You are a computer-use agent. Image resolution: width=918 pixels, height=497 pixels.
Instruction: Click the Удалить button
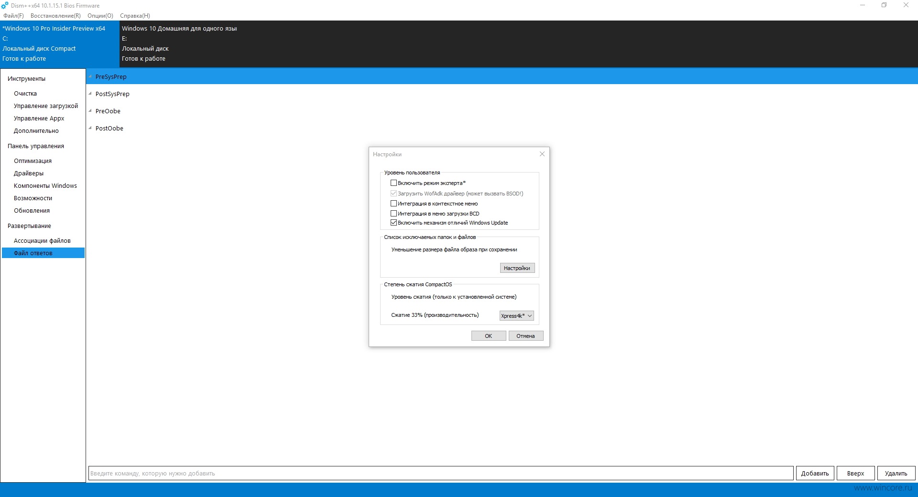pos(896,473)
